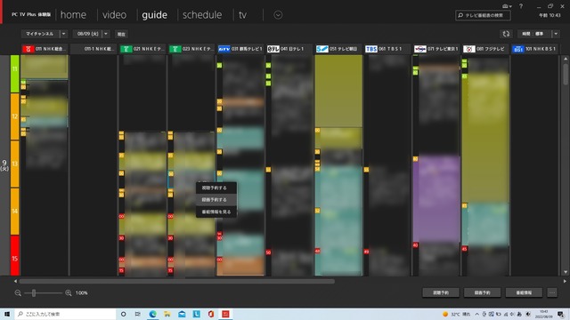
Task: Open the マイチャンネル dropdown arrow
Action: click(63, 34)
